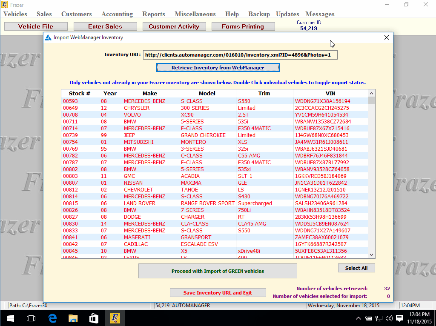Click the RANGE ROVER SPORT model cell

[x=207, y=203]
